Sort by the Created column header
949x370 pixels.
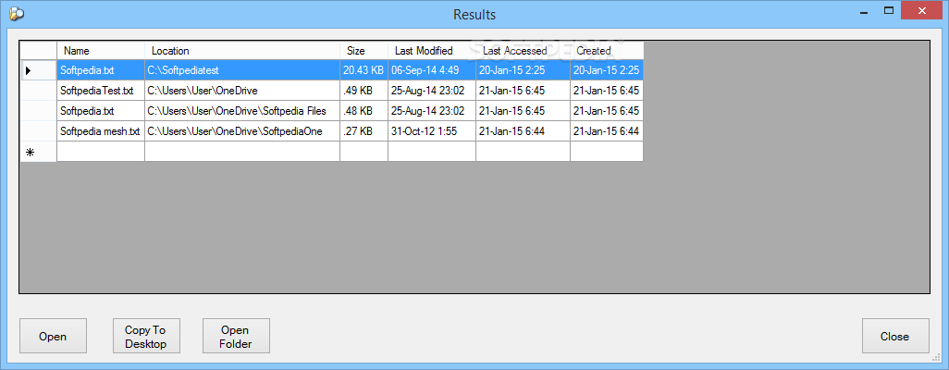tap(607, 51)
